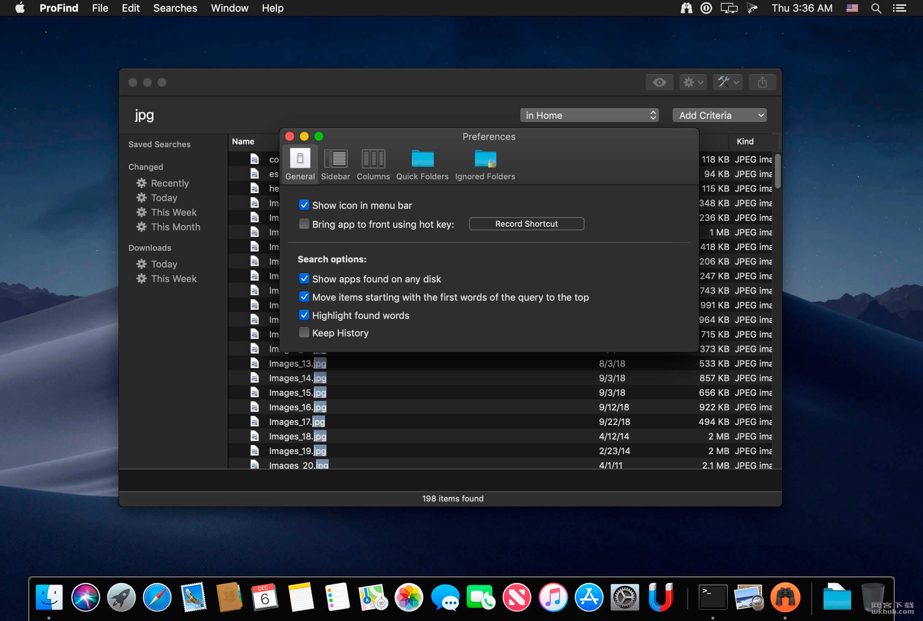
Task: Open Calendar from the Dock
Action: point(265,597)
